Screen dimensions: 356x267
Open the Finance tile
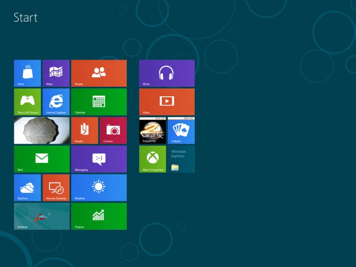point(99,216)
